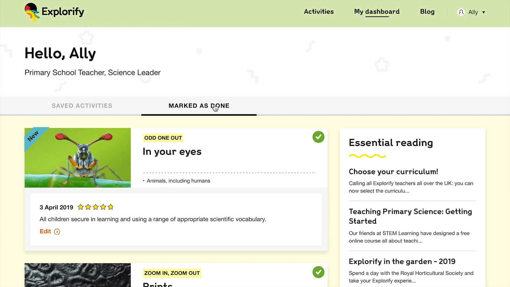Click the arrow icon beside Edit
Viewport: 510px width, 287px height.
tap(57, 232)
